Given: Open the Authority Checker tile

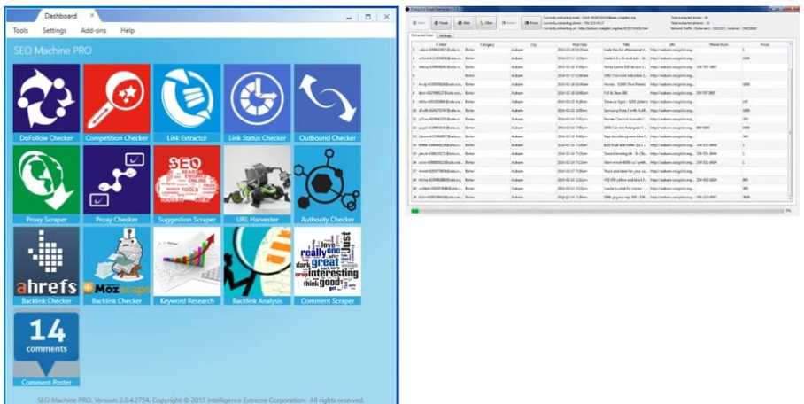Looking at the screenshot, I should click(x=327, y=185).
